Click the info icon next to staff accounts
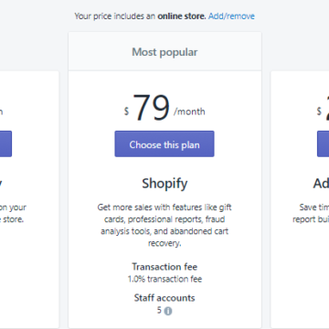 click(x=168, y=311)
